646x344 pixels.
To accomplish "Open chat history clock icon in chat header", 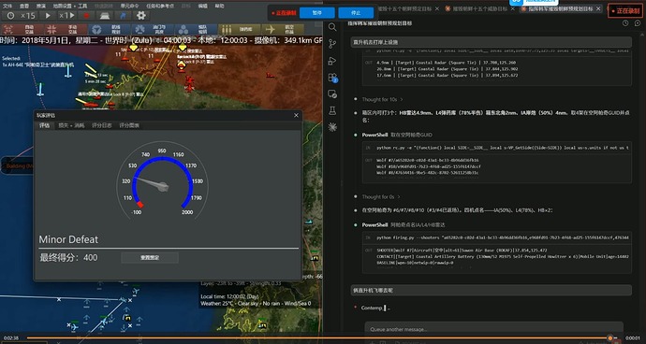I will (625, 23).
